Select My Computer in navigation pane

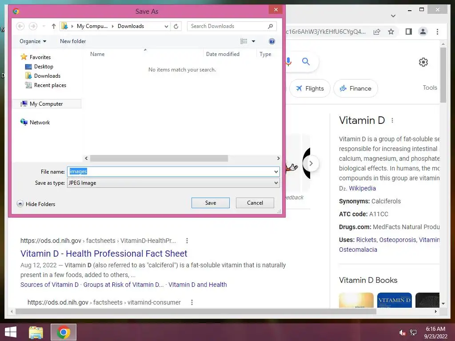(x=46, y=104)
